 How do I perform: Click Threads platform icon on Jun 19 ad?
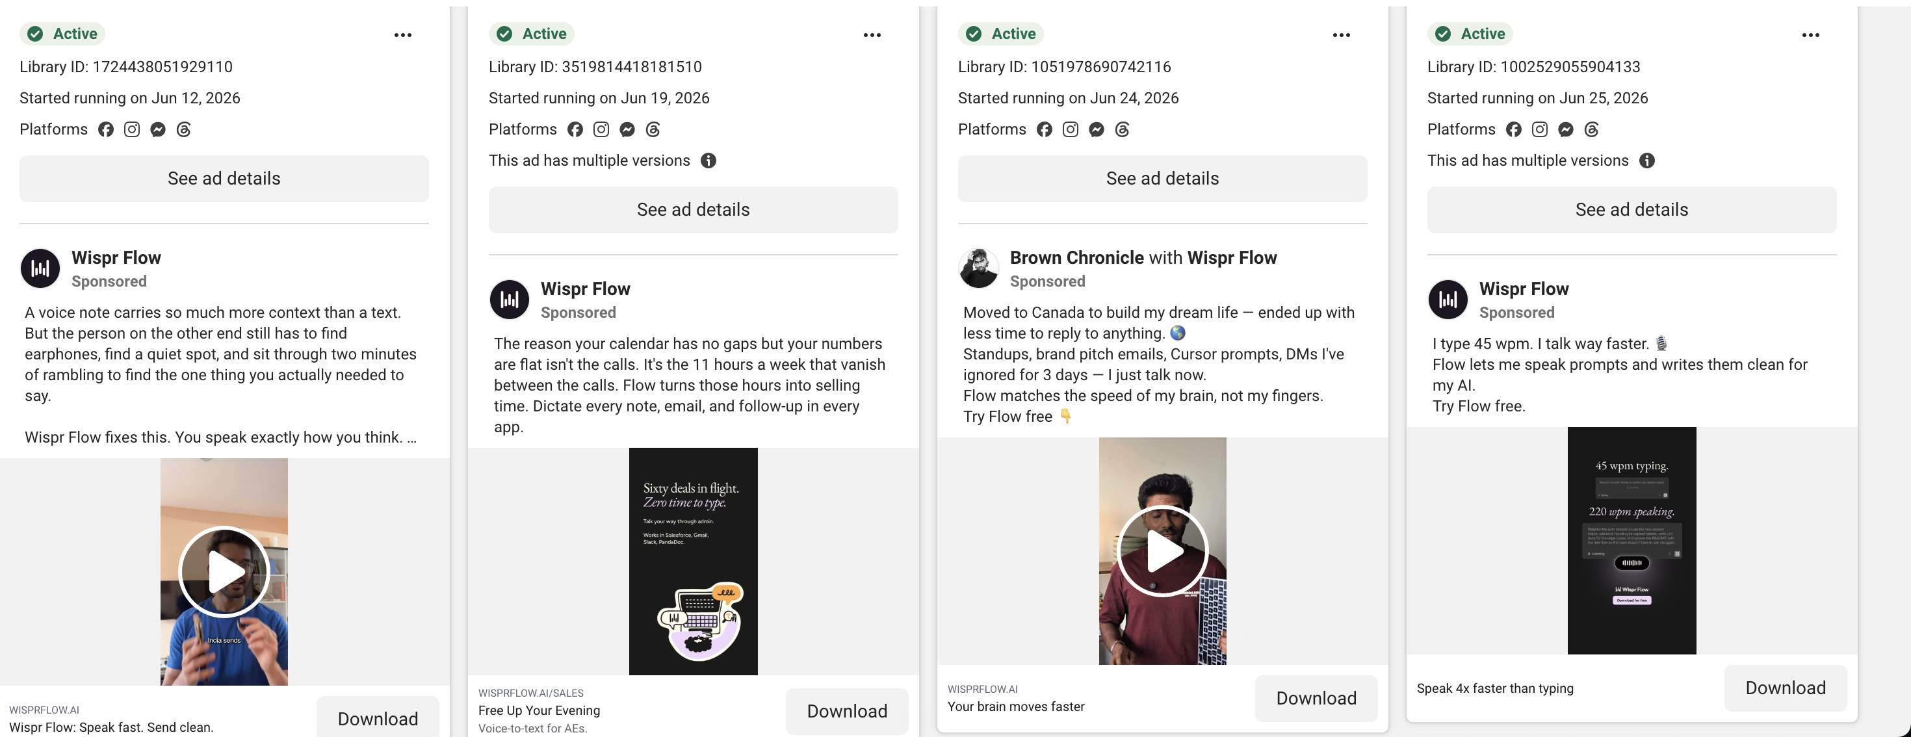[x=653, y=130]
